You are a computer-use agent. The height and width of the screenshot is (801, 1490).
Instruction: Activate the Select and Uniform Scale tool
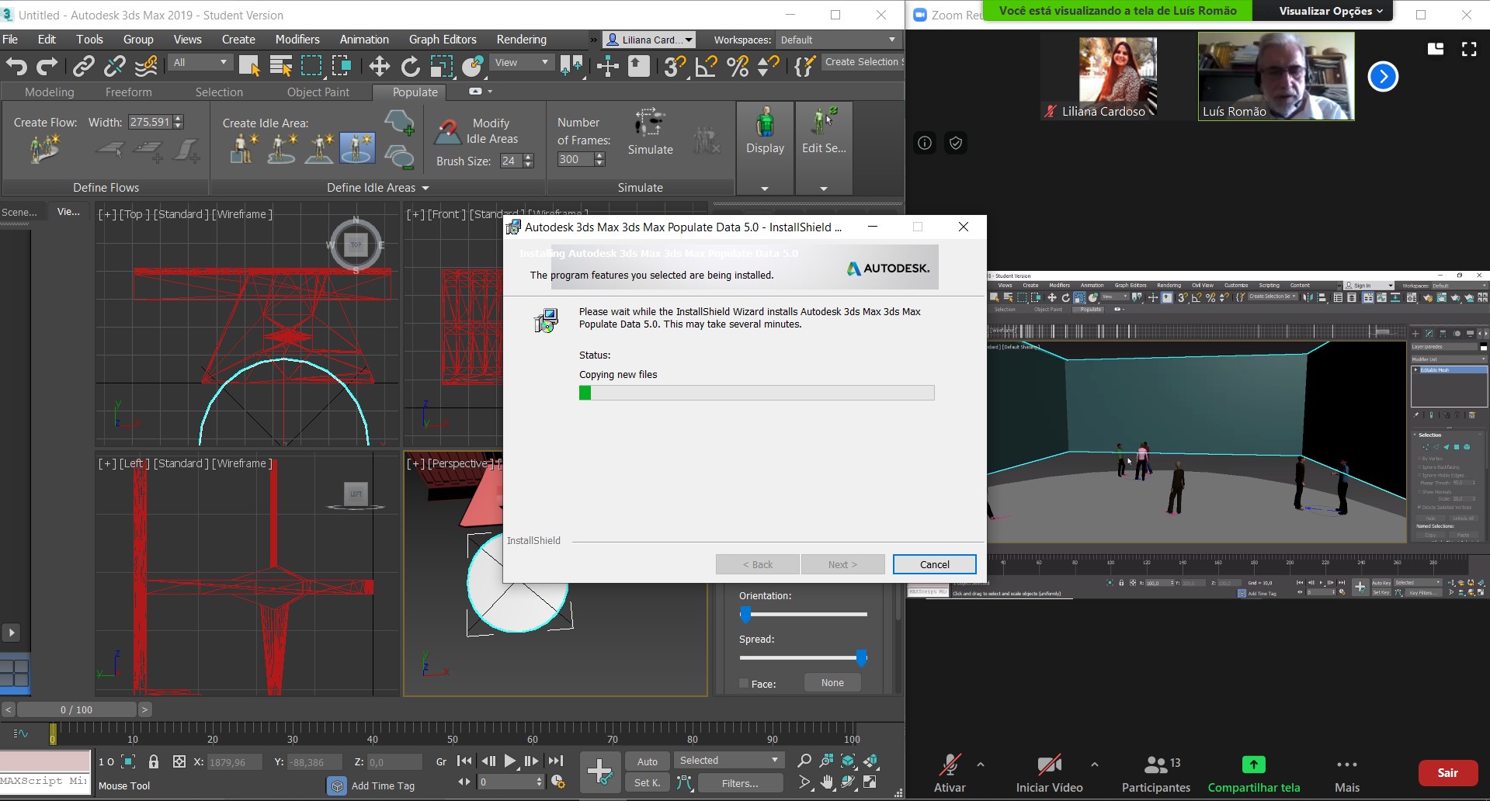pos(441,67)
